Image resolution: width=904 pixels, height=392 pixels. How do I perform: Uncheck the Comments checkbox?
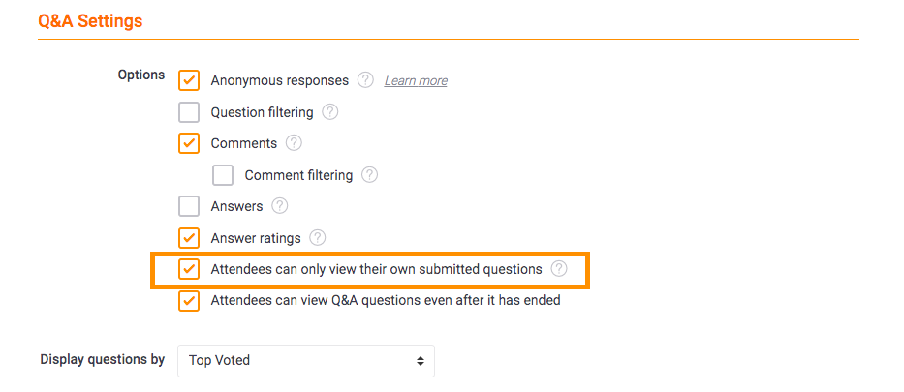[189, 143]
